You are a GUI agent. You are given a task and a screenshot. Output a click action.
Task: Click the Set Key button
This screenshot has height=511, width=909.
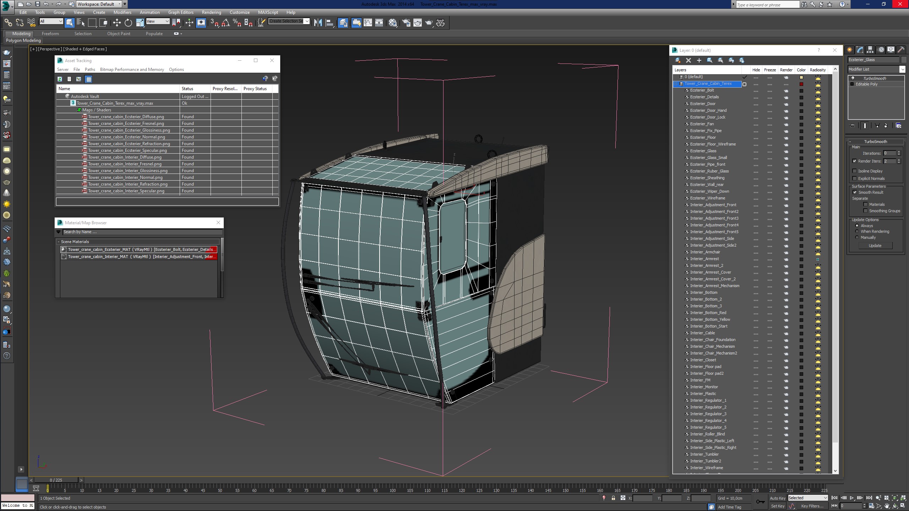(x=777, y=506)
